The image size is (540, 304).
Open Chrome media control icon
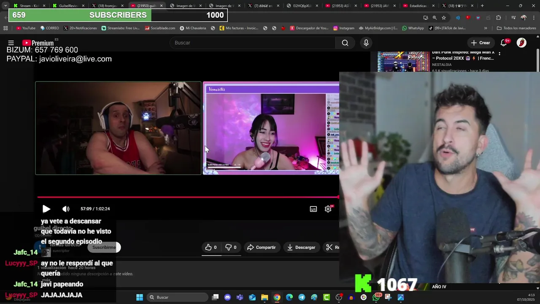tap(513, 18)
